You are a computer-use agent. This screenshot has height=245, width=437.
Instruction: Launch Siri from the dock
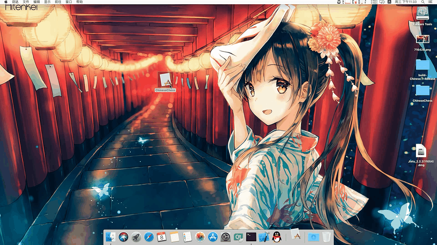pos(123,237)
